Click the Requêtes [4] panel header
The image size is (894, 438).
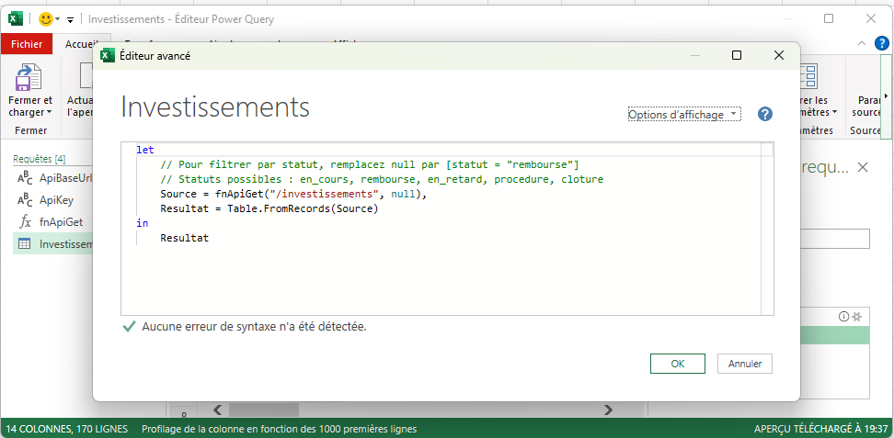[x=40, y=159]
